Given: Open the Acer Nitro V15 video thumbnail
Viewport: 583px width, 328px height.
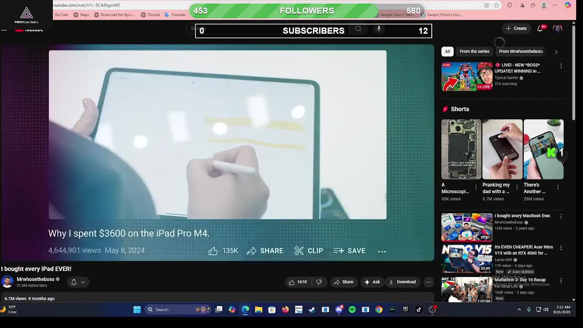Looking at the screenshot, I should (x=467, y=259).
